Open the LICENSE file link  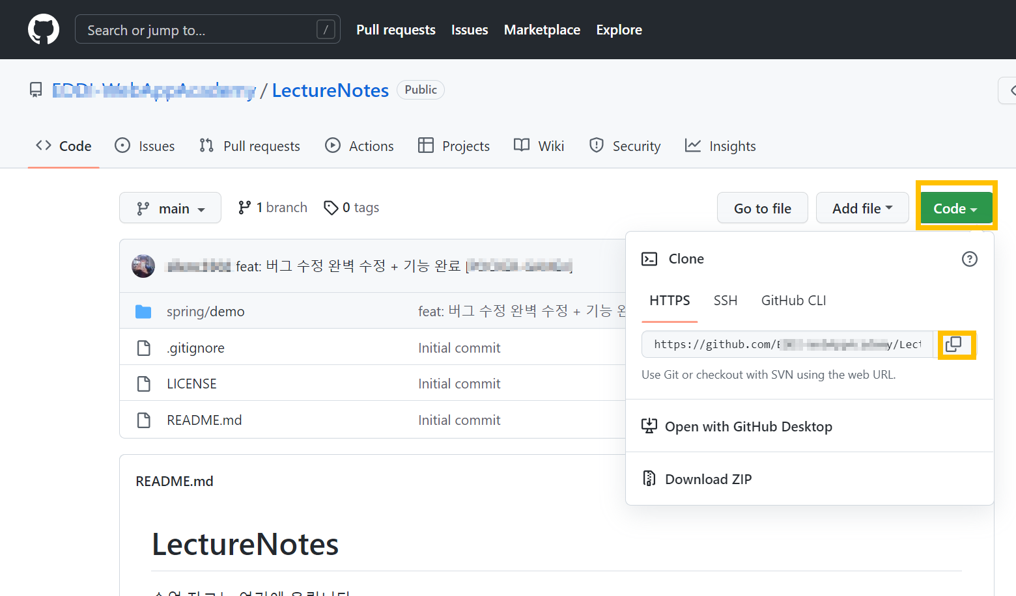(191, 383)
